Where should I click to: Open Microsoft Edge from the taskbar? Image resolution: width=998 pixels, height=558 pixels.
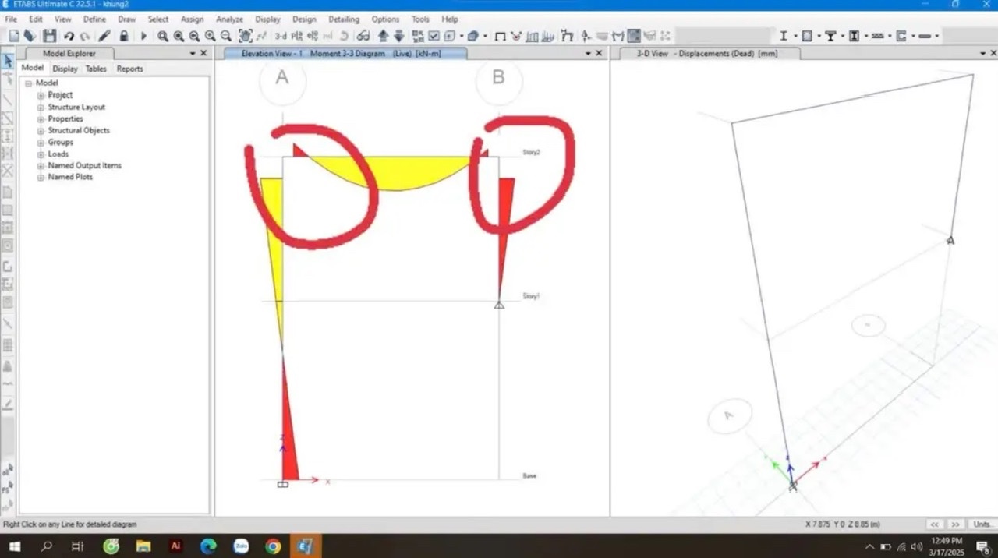click(x=208, y=546)
